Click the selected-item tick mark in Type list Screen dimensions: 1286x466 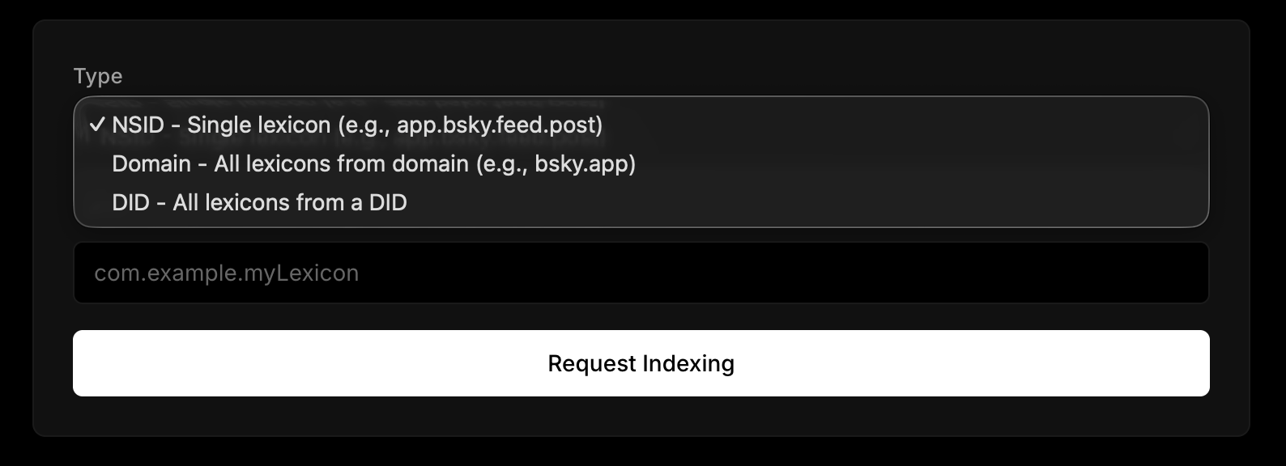(x=97, y=125)
